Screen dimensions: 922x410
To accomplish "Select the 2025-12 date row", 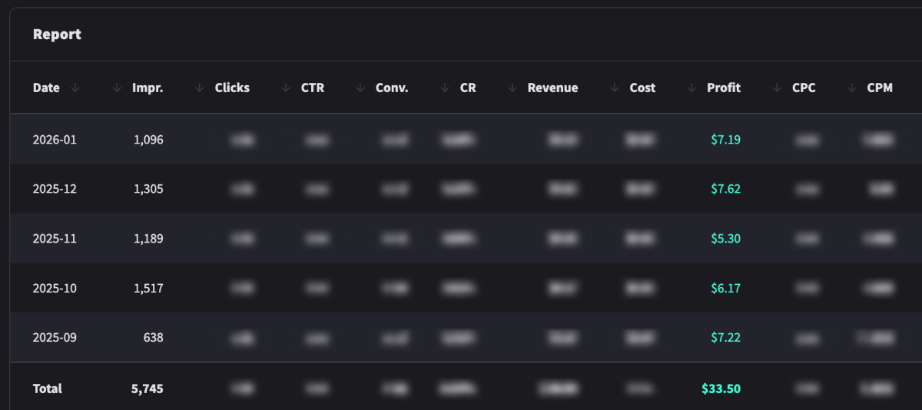I will coord(55,189).
